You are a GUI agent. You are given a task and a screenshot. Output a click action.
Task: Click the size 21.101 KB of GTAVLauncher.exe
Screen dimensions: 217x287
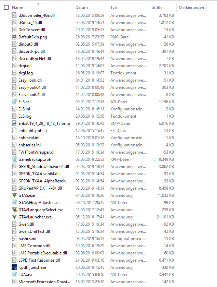coord(165,217)
